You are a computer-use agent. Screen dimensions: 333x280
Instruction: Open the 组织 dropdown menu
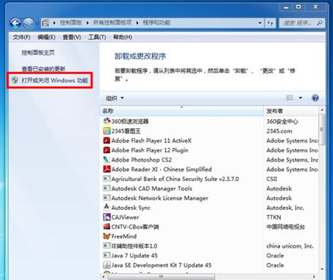(x=115, y=98)
